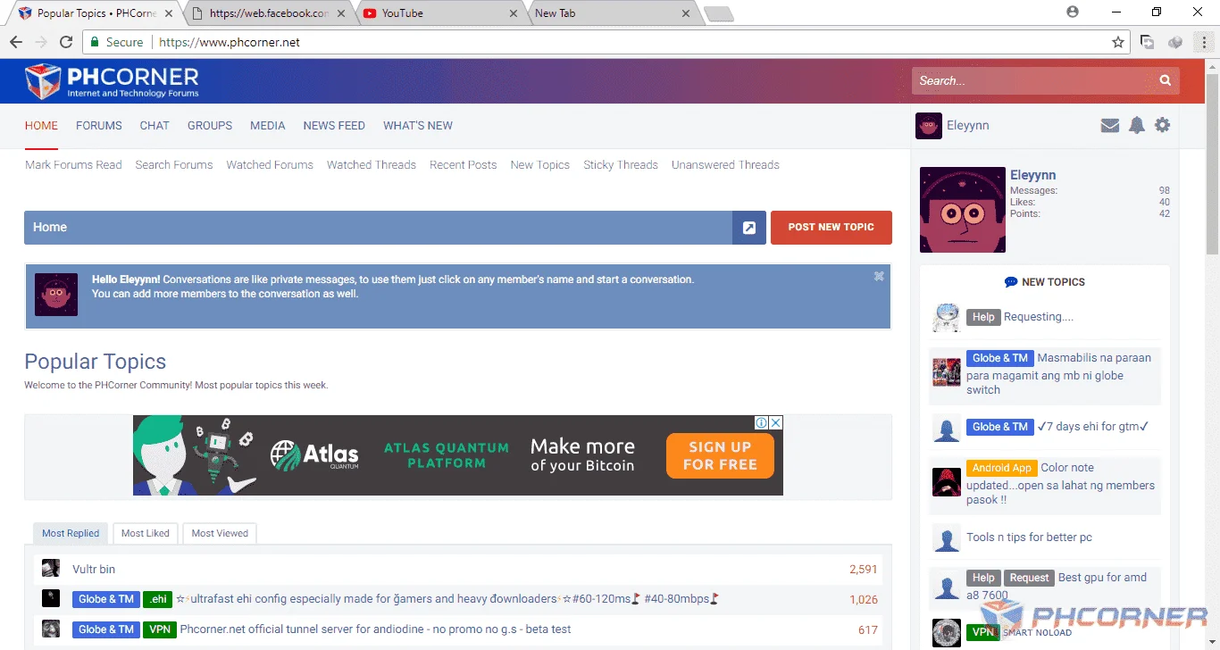Open Unanswered Threads link

725,165
